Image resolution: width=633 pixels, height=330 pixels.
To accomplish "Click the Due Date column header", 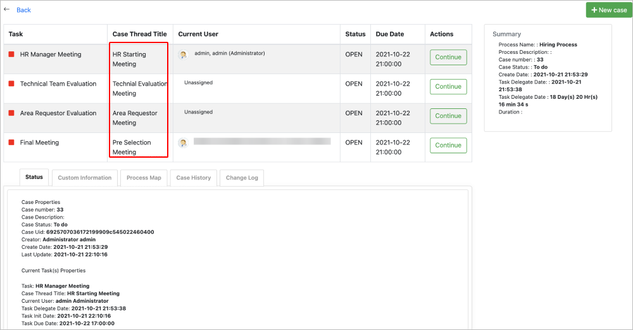I will 390,34.
